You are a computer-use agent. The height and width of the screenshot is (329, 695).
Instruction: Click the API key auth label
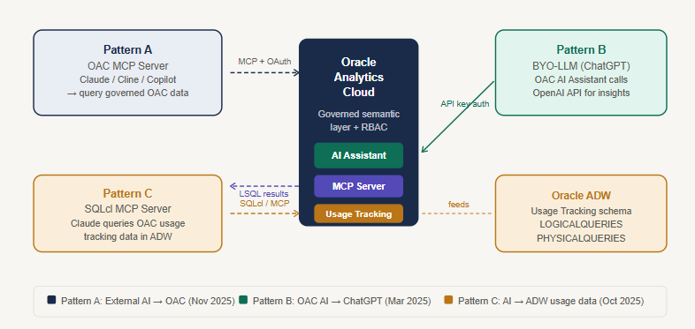coord(465,104)
